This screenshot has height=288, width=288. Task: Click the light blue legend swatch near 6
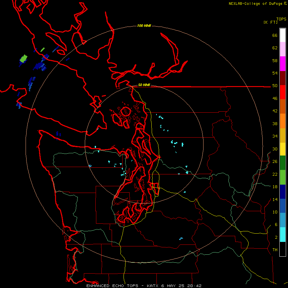click(x=283, y=220)
